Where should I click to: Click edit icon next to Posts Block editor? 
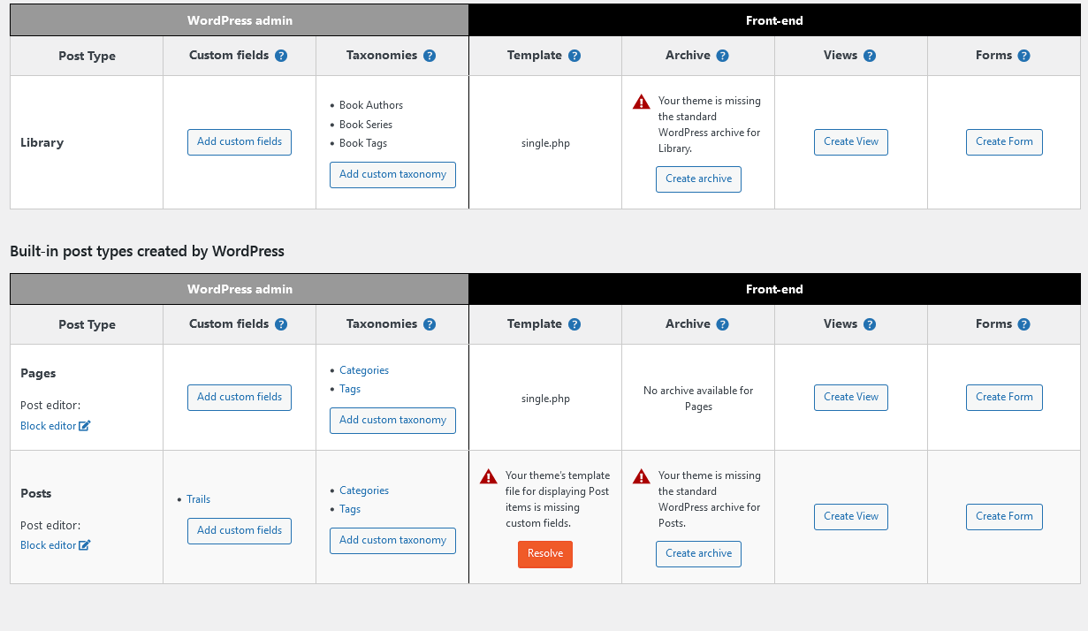pos(85,545)
